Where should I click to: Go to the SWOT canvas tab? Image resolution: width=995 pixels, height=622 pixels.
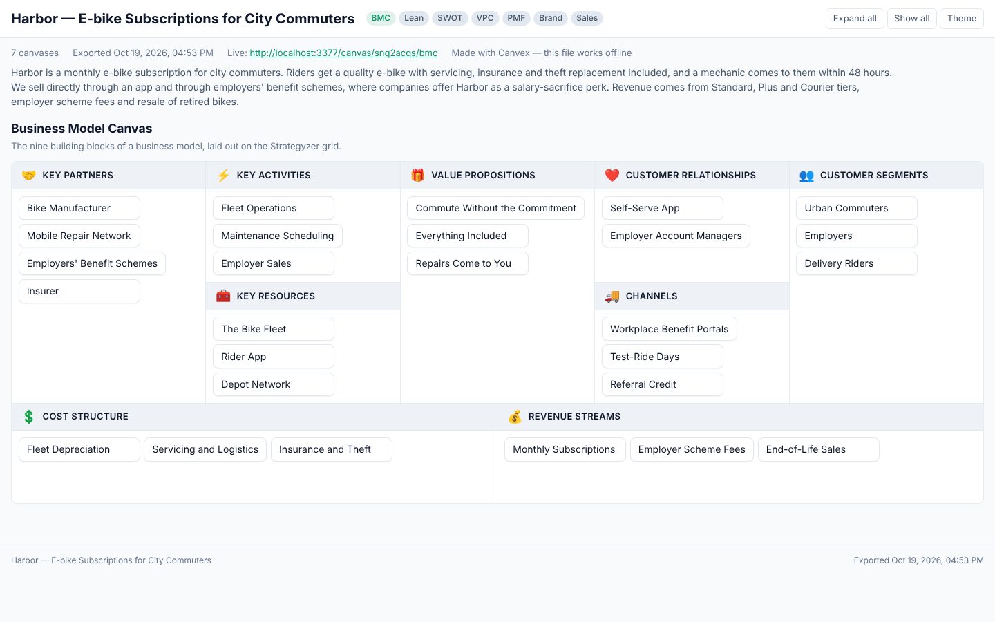point(450,18)
